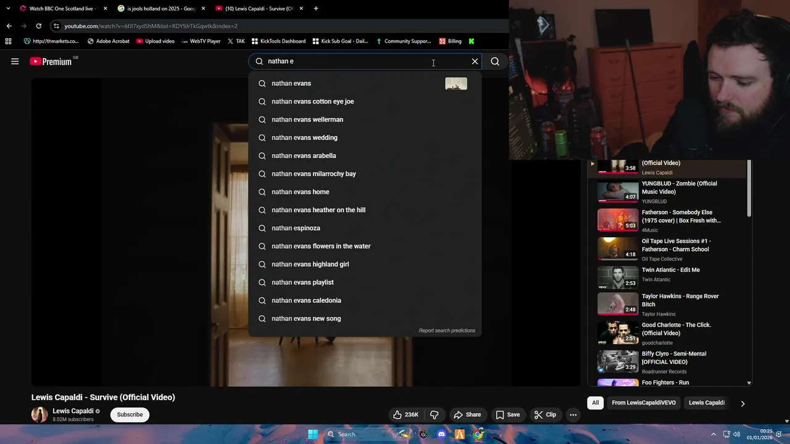
Task: Open volume control in system tray
Action: (x=736, y=434)
